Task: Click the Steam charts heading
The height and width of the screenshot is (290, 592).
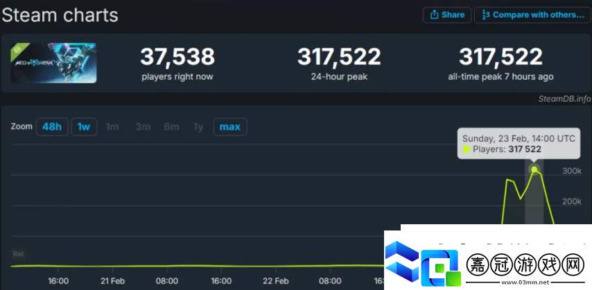Action: (x=60, y=15)
